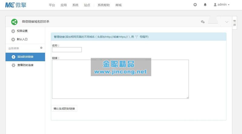
Task: Click the WeChat account icon
Action: 203,22
